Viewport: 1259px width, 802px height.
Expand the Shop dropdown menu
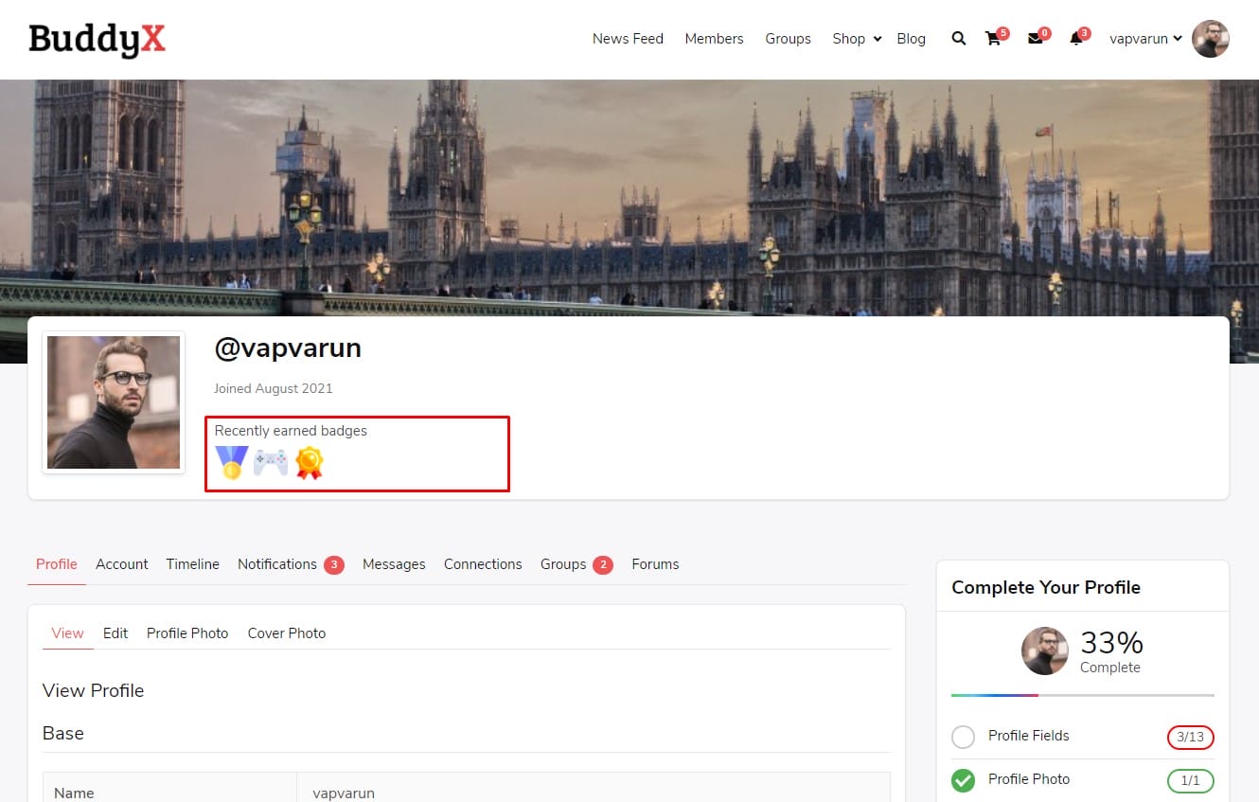[x=857, y=39]
